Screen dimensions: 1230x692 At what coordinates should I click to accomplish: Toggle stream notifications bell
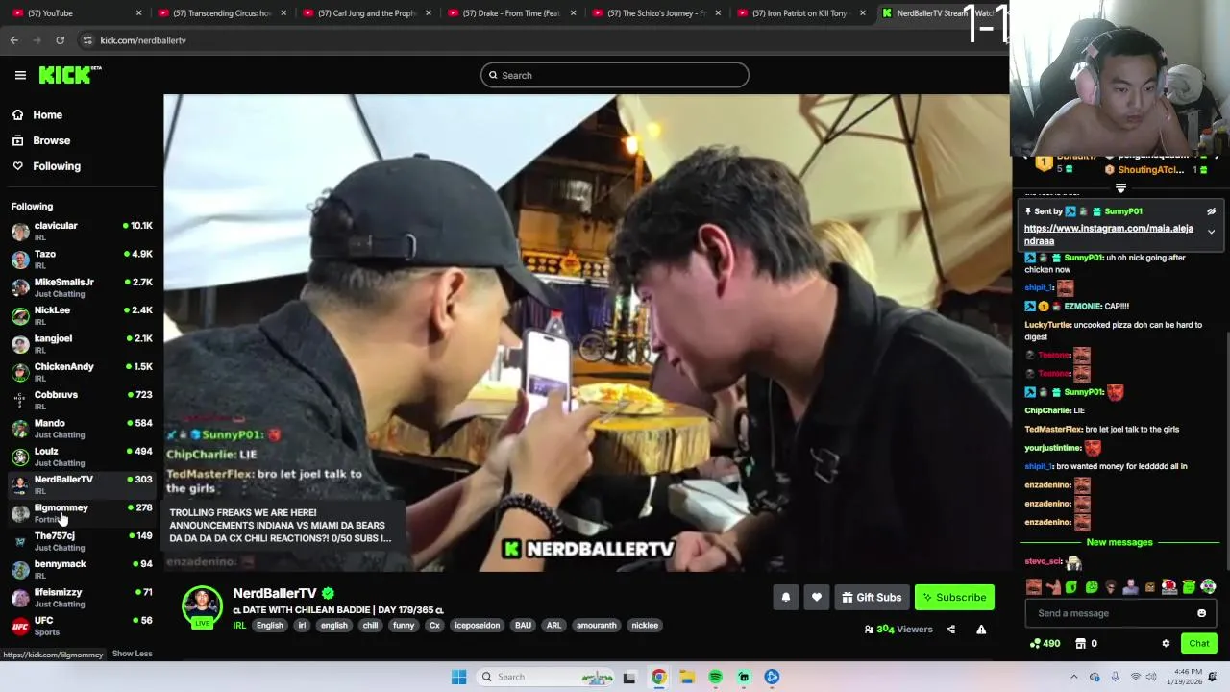tap(786, 597)
